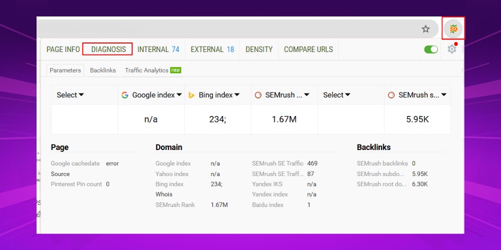Screen dimensions: 501x250
Task: Click the SEMrush SE Traffic value 469
Action: (x=312, y=163)
